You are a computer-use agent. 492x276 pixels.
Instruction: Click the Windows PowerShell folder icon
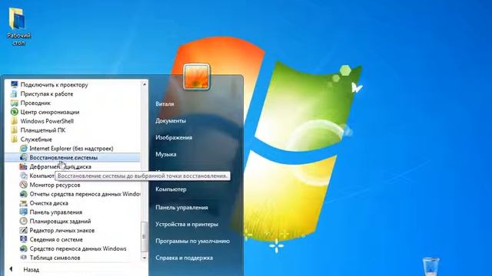point(14,121)
